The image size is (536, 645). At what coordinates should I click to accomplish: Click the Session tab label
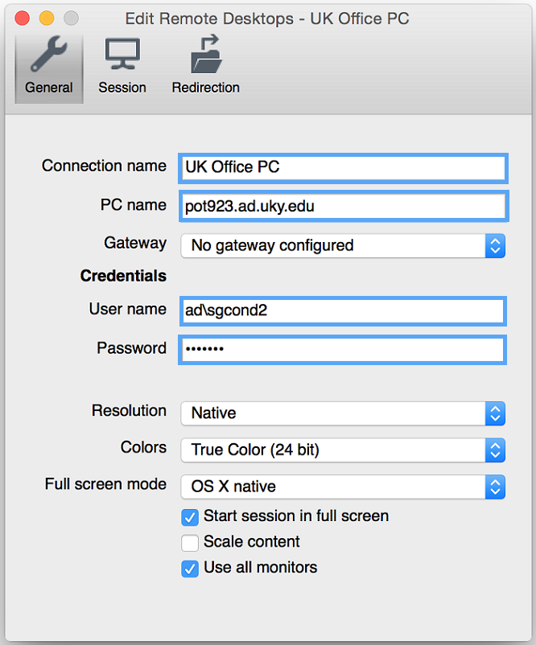122,88
